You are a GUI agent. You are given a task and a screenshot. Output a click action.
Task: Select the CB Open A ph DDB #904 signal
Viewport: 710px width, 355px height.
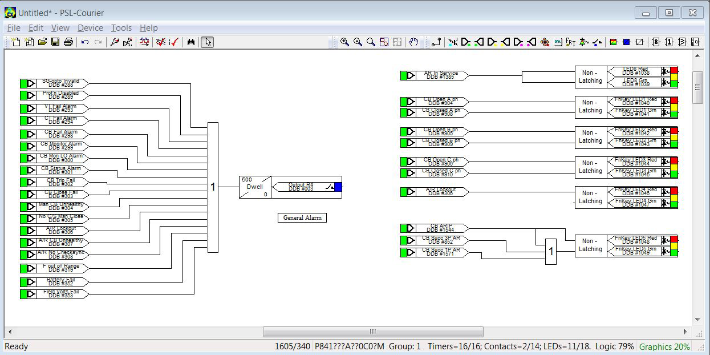point(435,102)
